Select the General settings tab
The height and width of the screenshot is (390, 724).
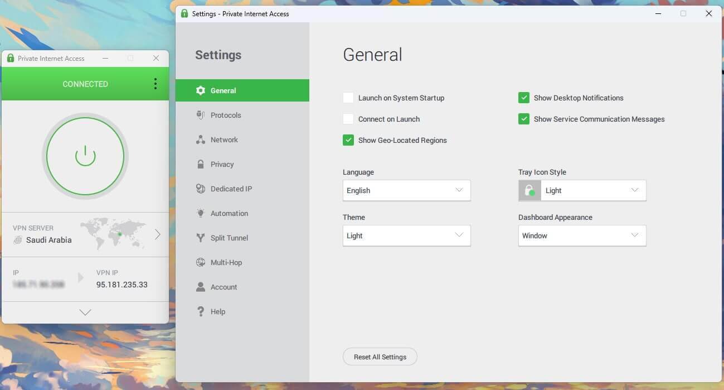(242, 90)
